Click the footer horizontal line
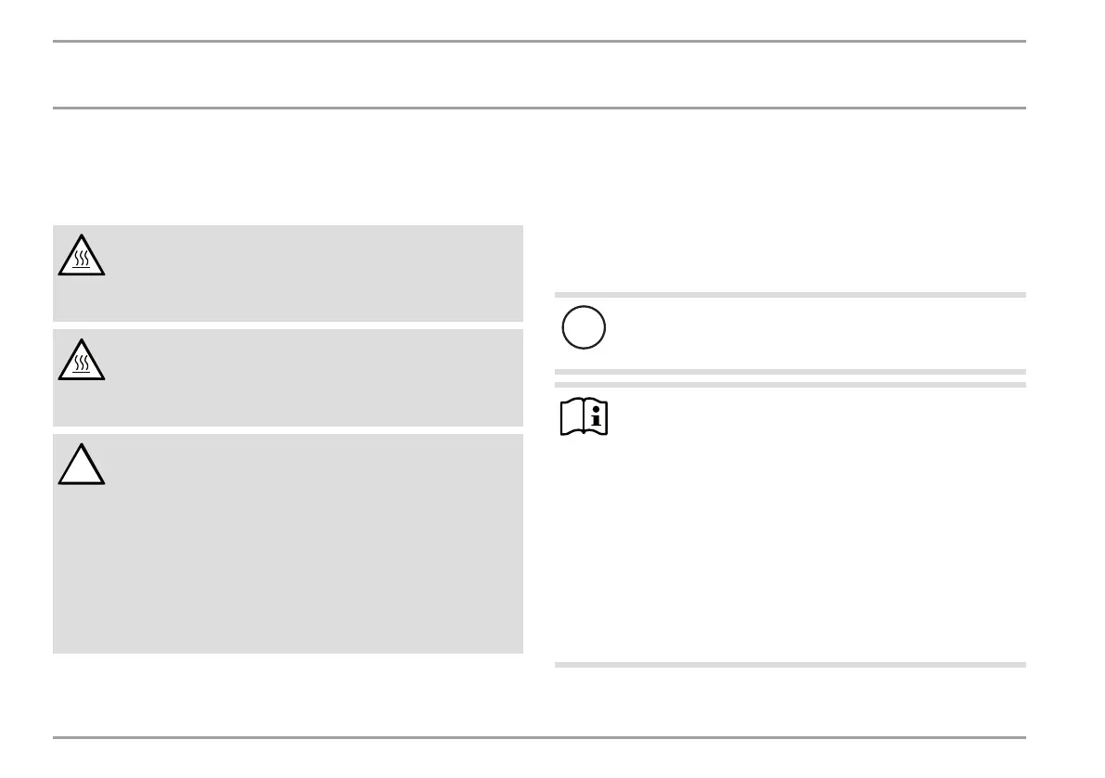 pyautogui.click(x=539, y=737)
